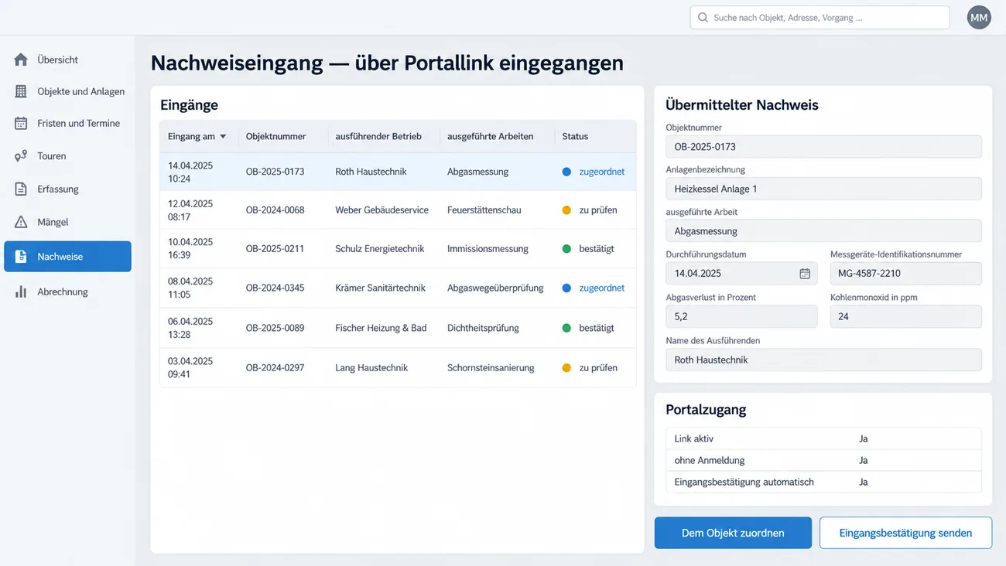Click the Objekte und Anlagen building icon

click(21, 91)
